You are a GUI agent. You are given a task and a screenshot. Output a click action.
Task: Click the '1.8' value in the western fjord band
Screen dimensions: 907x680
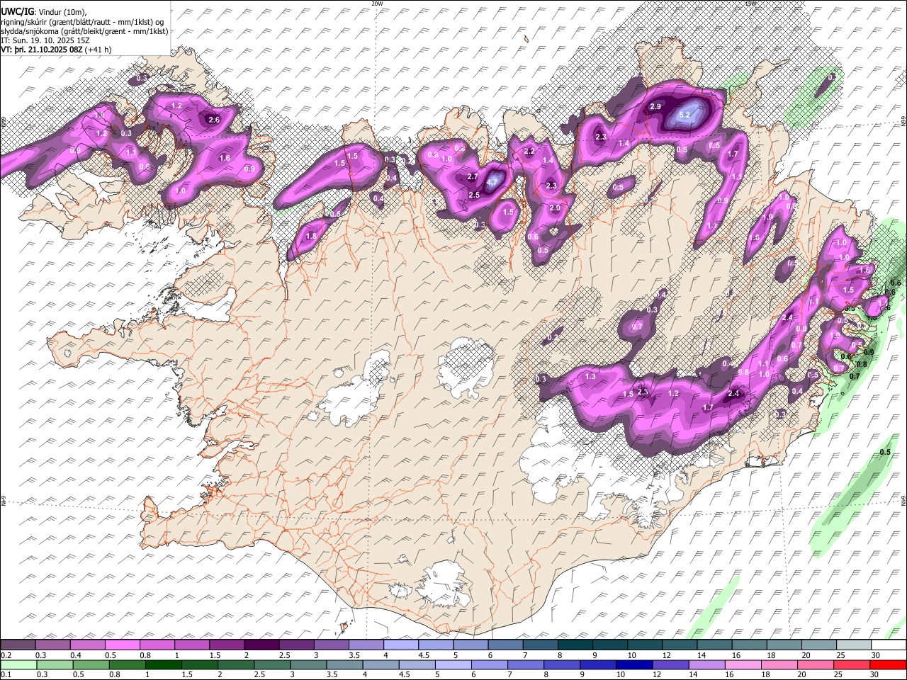click(310, 237)
